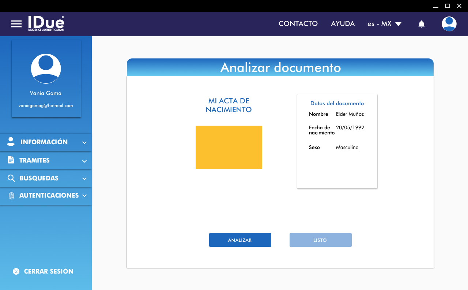Image resolution: width=468 pixels, height=290 pixels.
Task: Open user profile avatar in header
Action: [x=449, y=24]
